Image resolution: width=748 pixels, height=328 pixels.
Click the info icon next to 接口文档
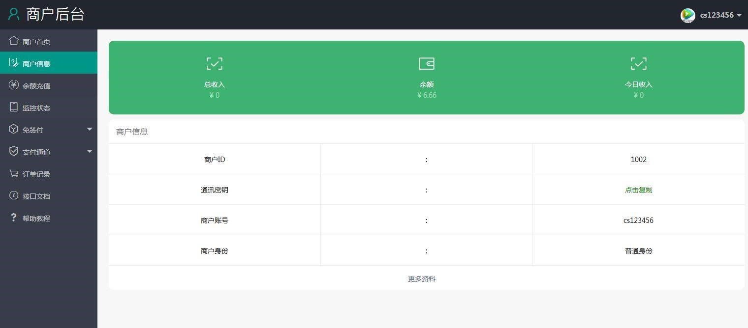point(14,195)
